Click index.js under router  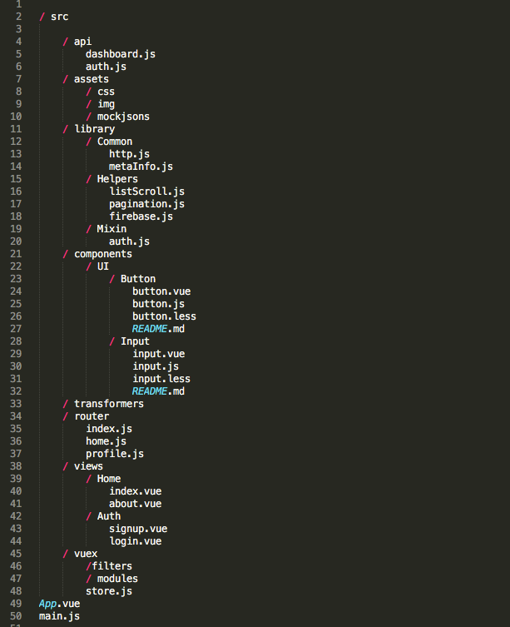tap(109, 429)
